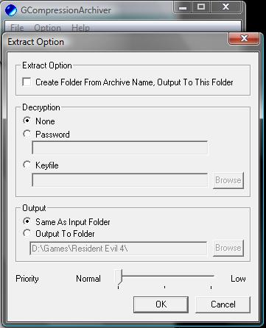
Task: Click OK to confirm extract options
Action: 161,304
